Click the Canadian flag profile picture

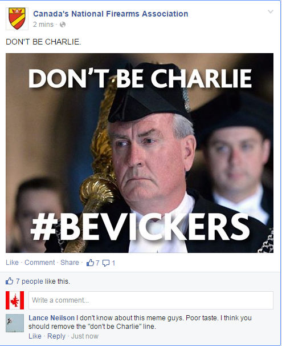[x=15, y=300]
